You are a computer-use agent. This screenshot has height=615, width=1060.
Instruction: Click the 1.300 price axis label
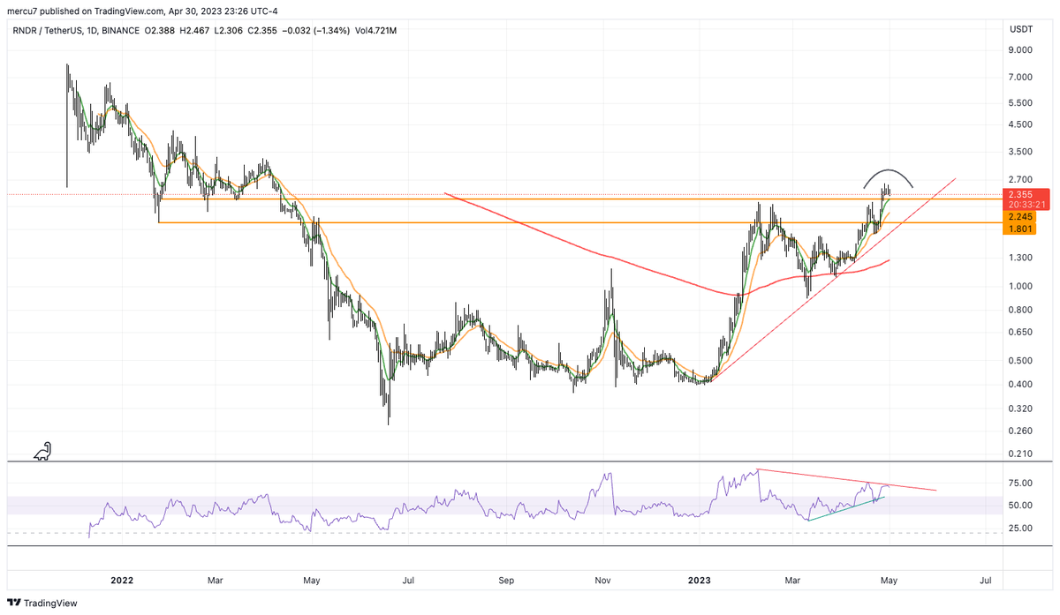pos(1021,258)
